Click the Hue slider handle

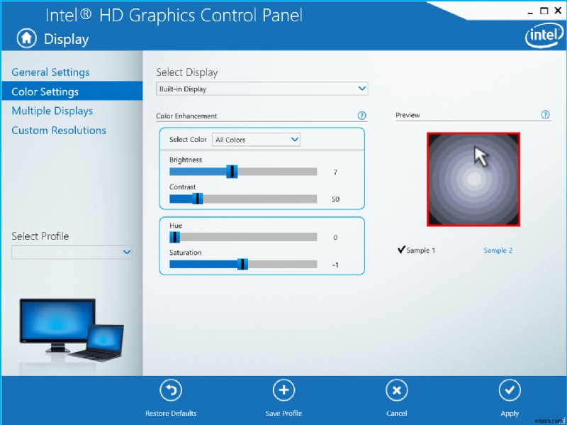[x=174, y=237]
